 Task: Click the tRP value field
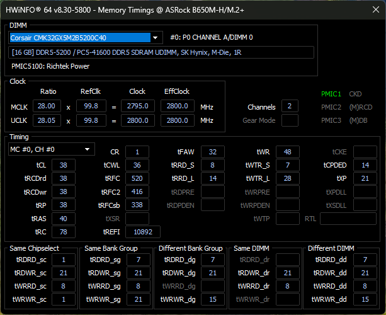[63, 205]
